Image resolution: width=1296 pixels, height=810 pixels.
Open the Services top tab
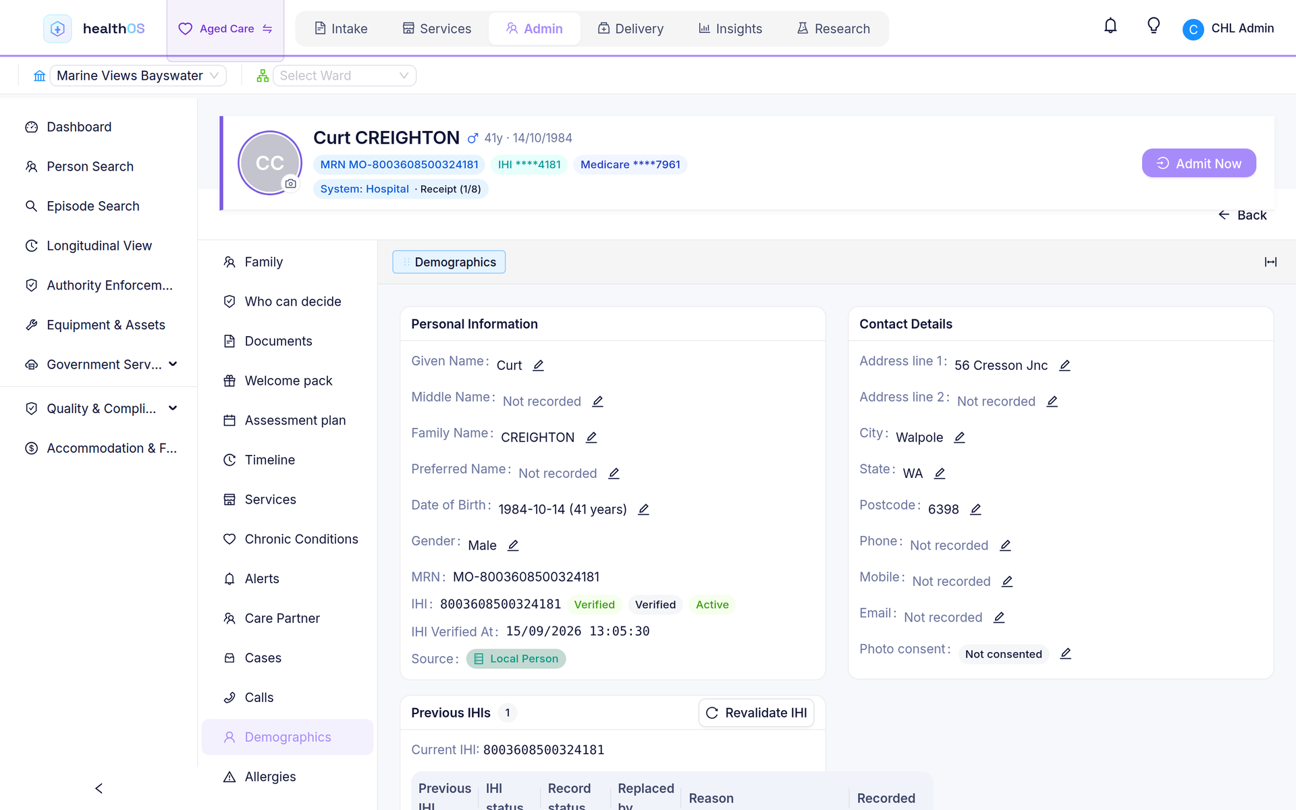(x=437, y=28)
